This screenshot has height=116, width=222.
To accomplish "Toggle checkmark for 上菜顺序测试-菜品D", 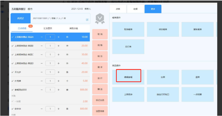I will pyautogui.click(x=12, y=63).
